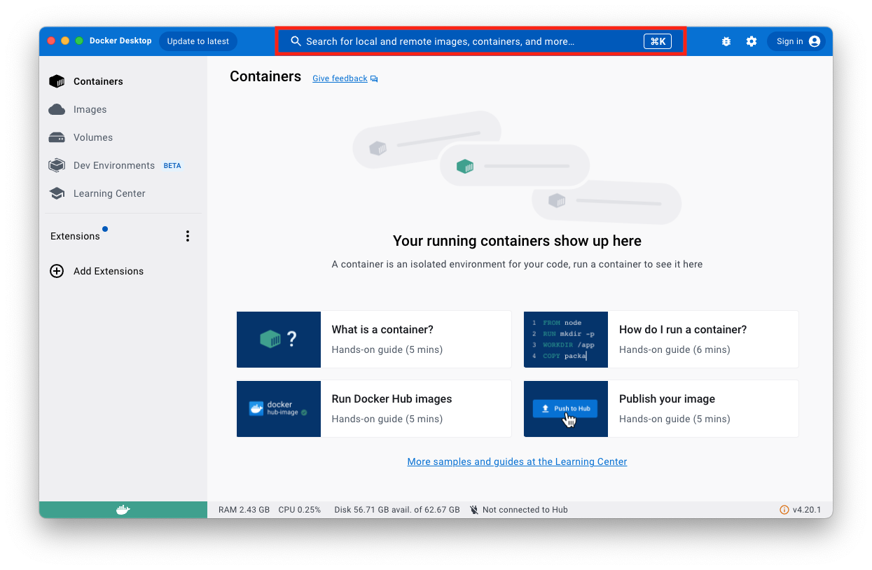Open the What is a container? guide thumbnail
This screenshot has height=570, width=872.
point(279,340)
